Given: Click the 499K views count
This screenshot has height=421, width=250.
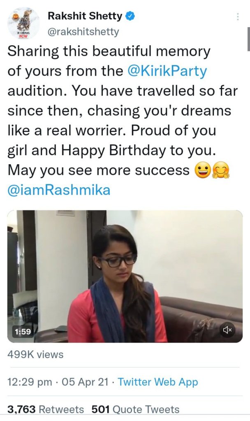Looking at the screenshot, I should [x=36, y=355].
